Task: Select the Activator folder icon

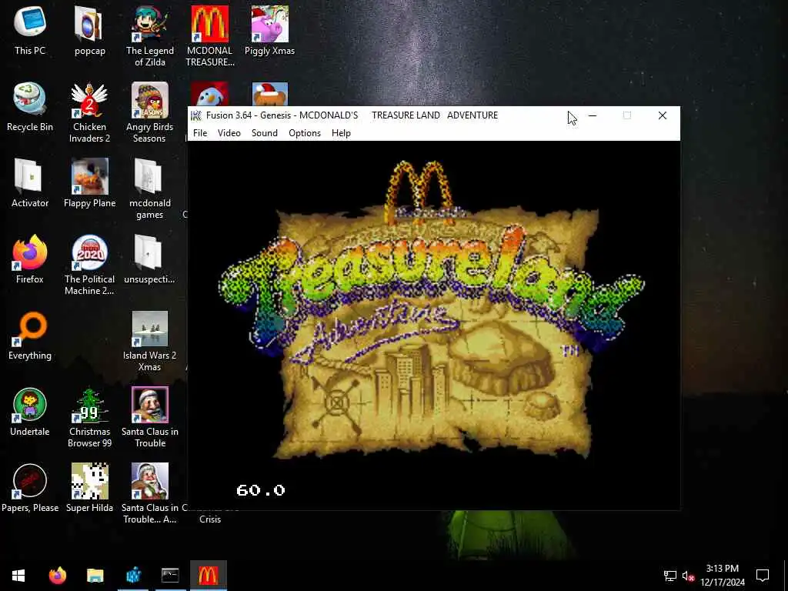Action: click(30, 183)
